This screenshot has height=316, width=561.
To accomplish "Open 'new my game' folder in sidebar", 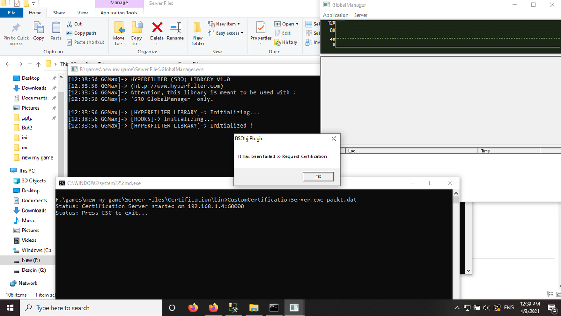I will (x=37, y=158).
